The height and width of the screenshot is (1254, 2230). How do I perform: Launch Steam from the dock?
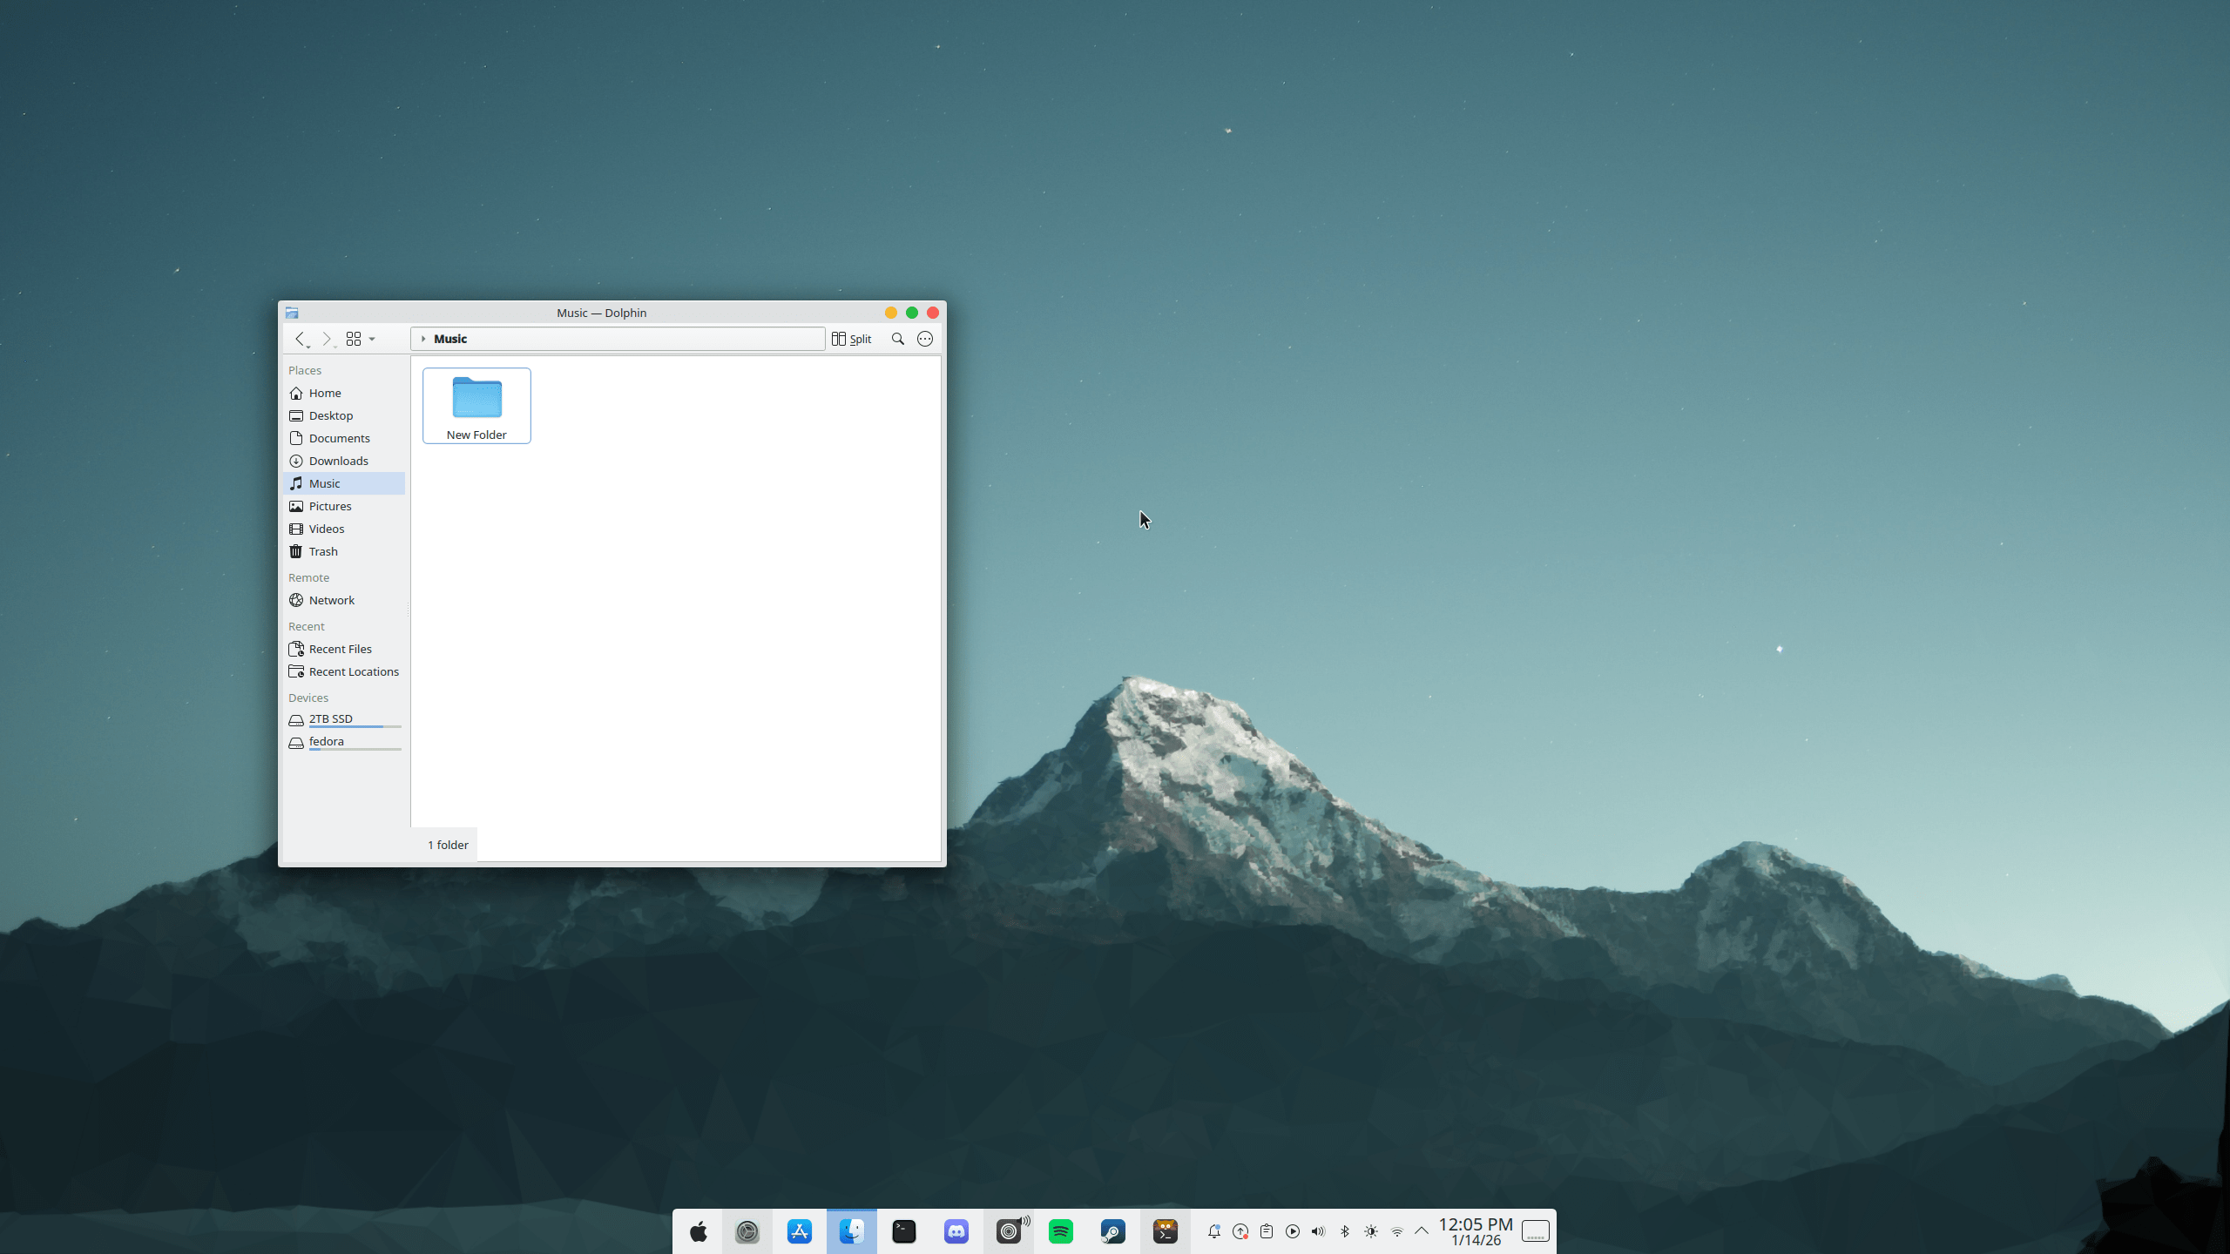[x=1112, y=1230]
